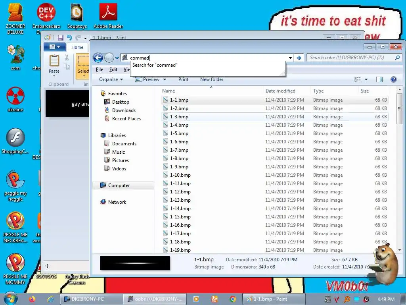Click the Change your view icon
Image resolution: width=406 pixels, height=305 pixels.
(x=357, y=79)
